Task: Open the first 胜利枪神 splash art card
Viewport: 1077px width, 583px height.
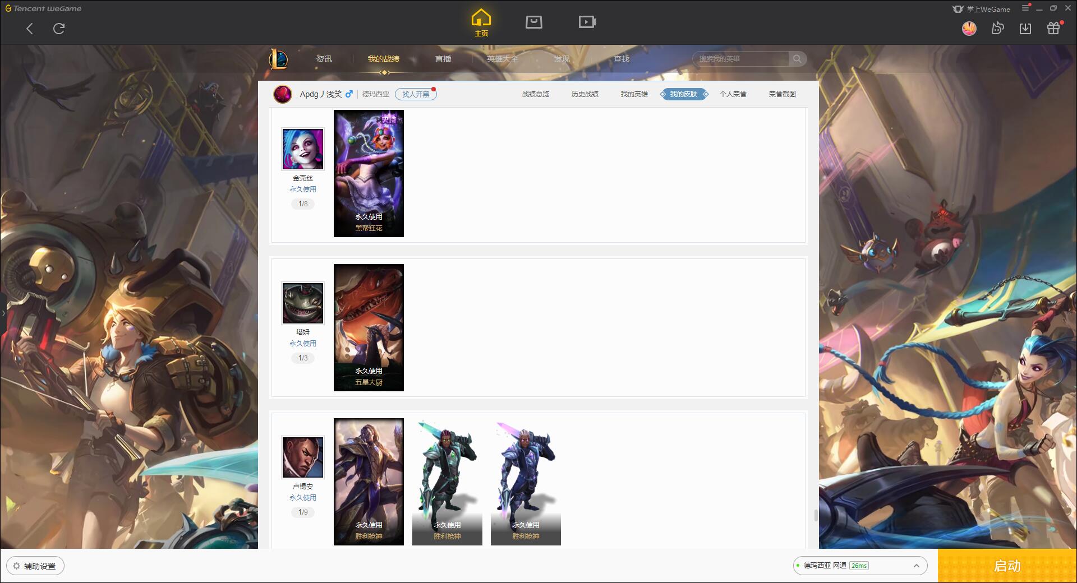Action: pyautogui.click(x=369, y=482)
